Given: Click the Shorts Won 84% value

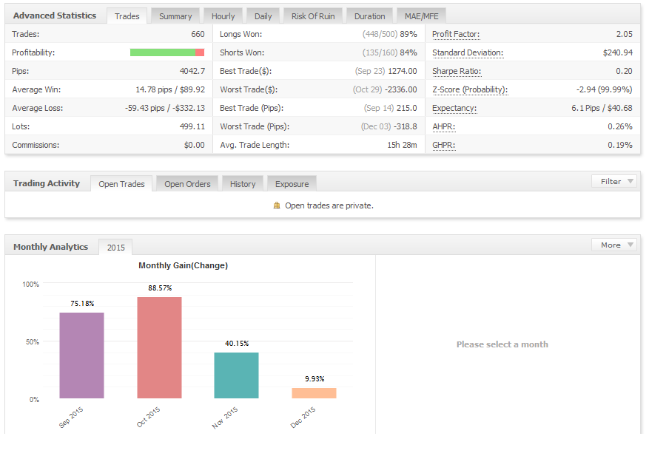Looking at the screenshot, I should click(x=408, y=52).
